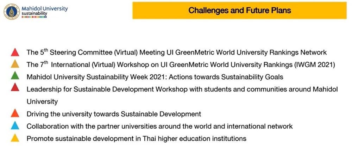This screenshot has width=352, height=162.
Task: Click the Challenges and Future Plans title banner
Action: 239,10
